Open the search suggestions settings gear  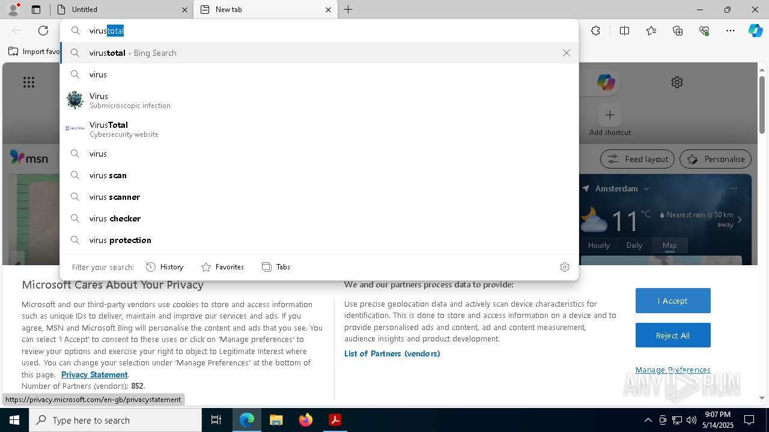[x=565, y=267]
